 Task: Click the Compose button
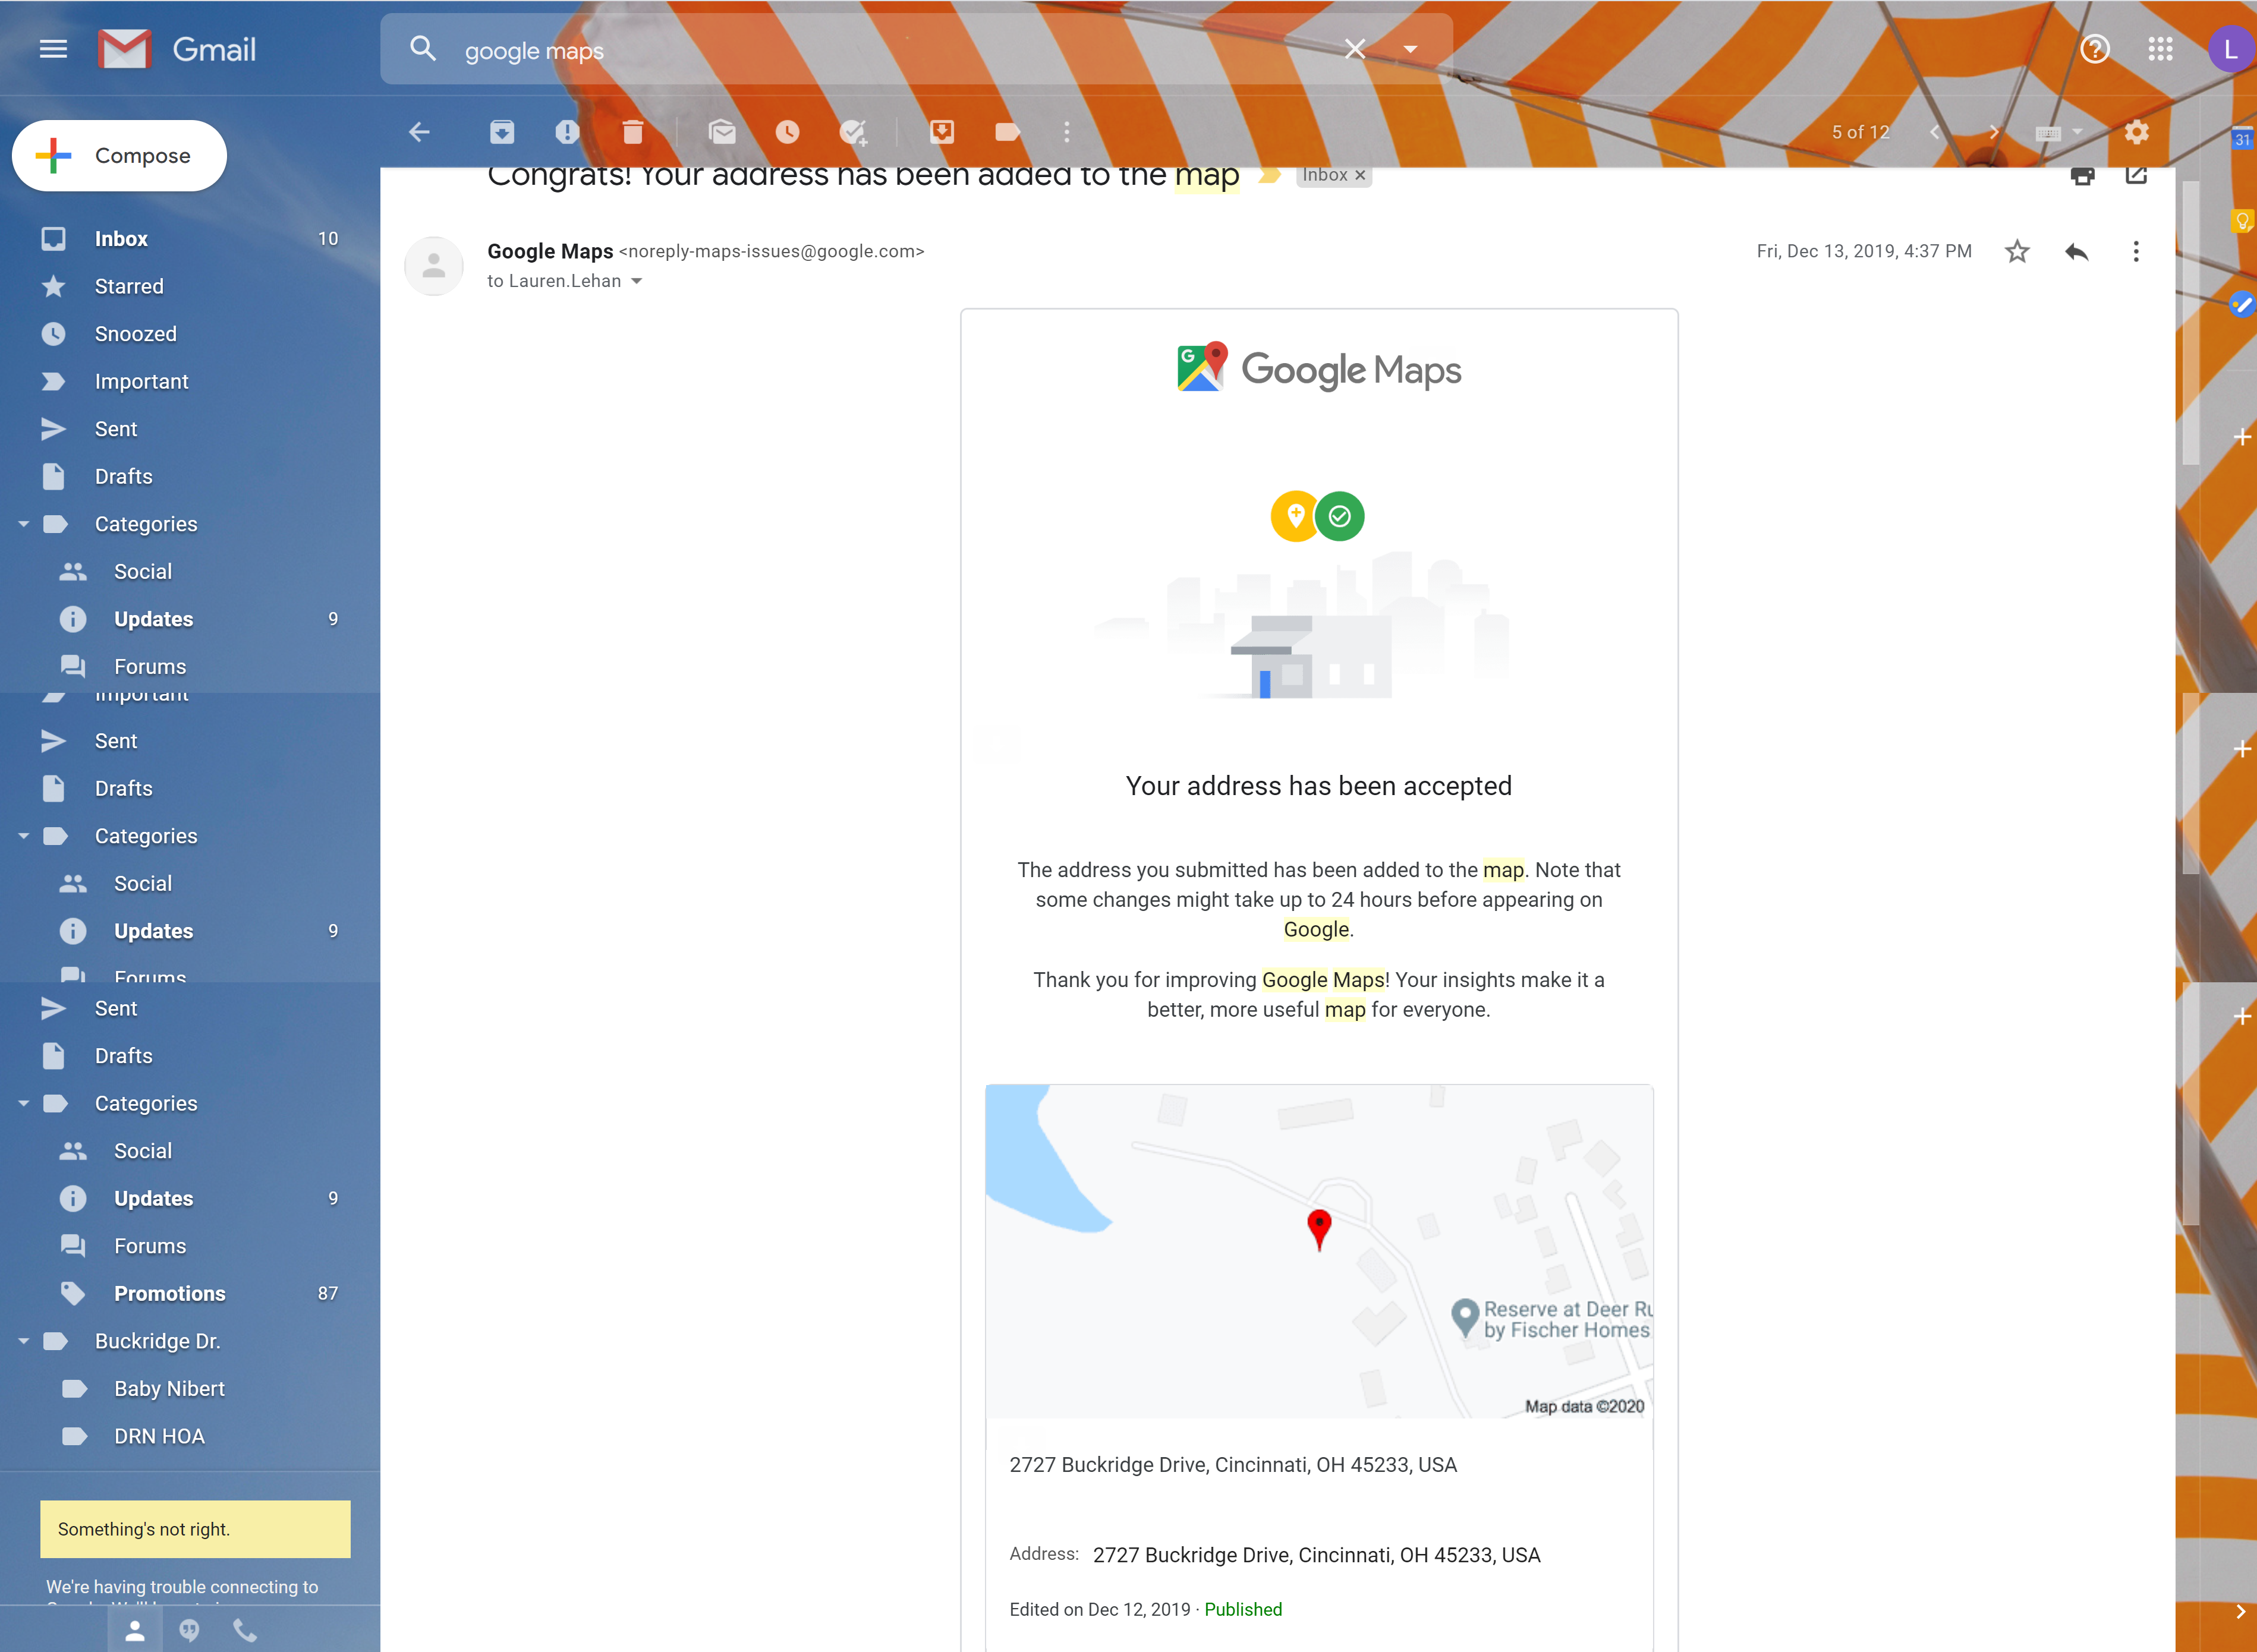click(x=120, y=156)
